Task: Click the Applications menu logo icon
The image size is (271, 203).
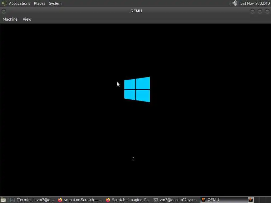Action: click(x=4, y=3)
